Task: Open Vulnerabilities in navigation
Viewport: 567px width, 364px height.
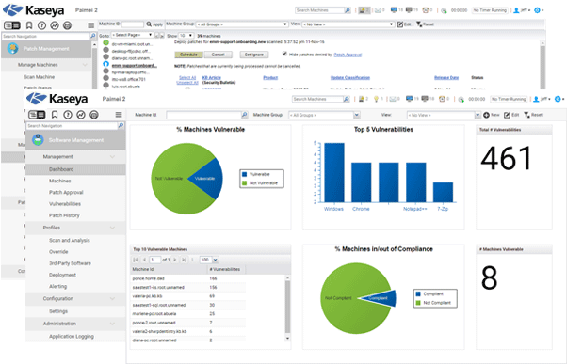Action: [65, 204]
